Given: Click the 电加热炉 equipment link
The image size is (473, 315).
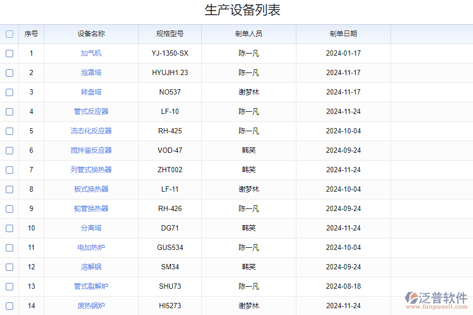Looking at the screenshot, I should coord(91,248).
